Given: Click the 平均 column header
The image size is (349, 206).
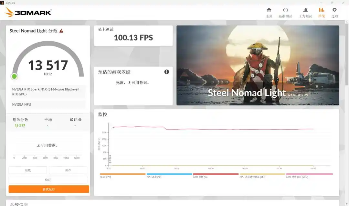Looking at the screenshot, I should click(x=48, y=120).
